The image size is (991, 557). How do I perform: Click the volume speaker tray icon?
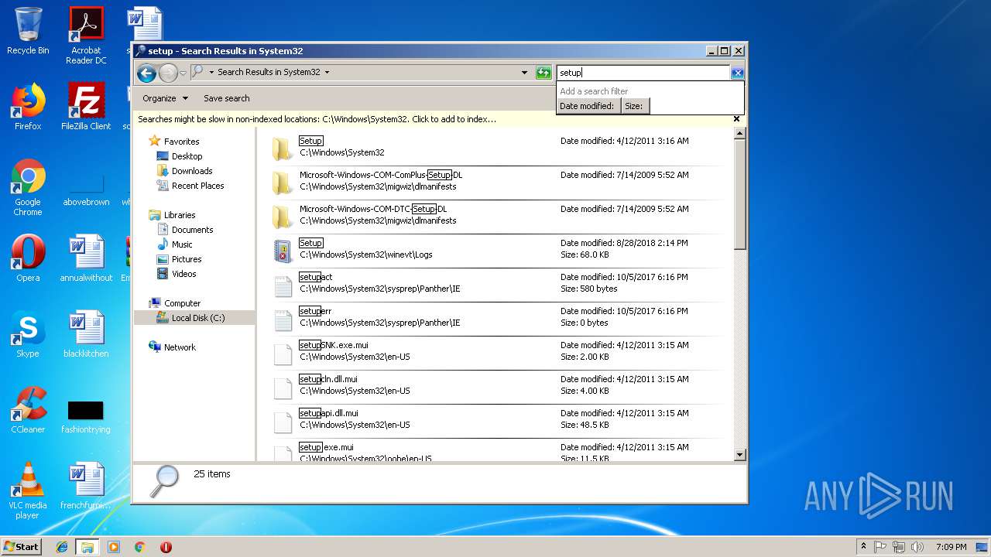tap(917, 547)
